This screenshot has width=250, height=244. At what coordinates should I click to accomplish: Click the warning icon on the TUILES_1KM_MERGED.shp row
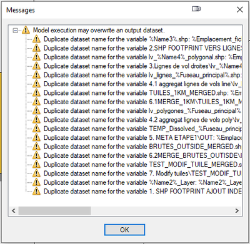36,92
